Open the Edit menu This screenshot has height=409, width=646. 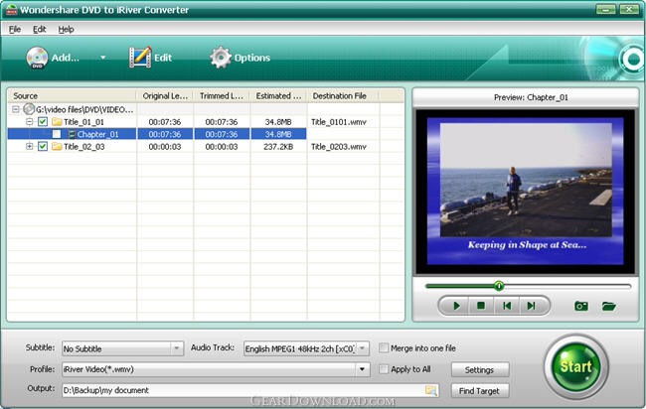(39, 29)
